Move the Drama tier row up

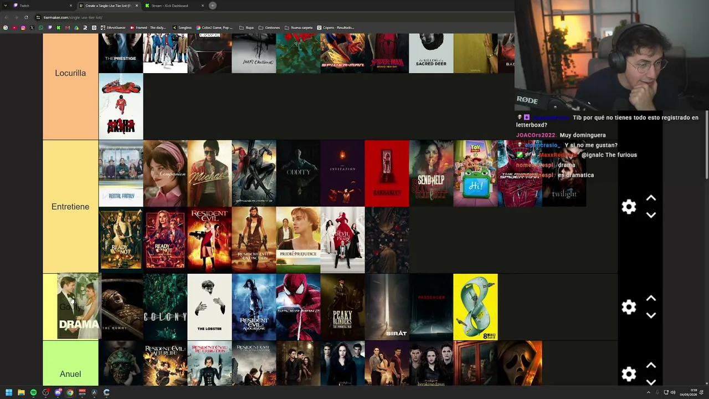(x=651, y=298)
